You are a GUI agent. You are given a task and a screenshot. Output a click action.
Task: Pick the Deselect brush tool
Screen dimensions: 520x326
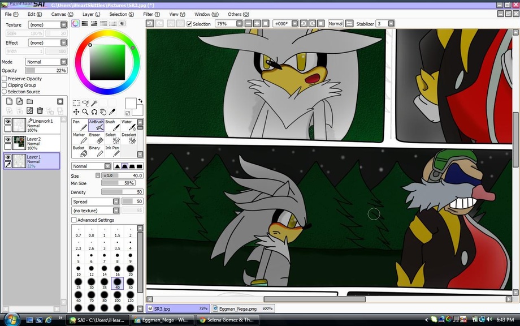point(129,138)
